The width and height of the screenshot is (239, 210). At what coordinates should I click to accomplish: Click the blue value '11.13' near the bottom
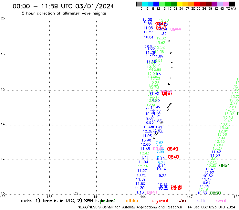pos(139,192)
